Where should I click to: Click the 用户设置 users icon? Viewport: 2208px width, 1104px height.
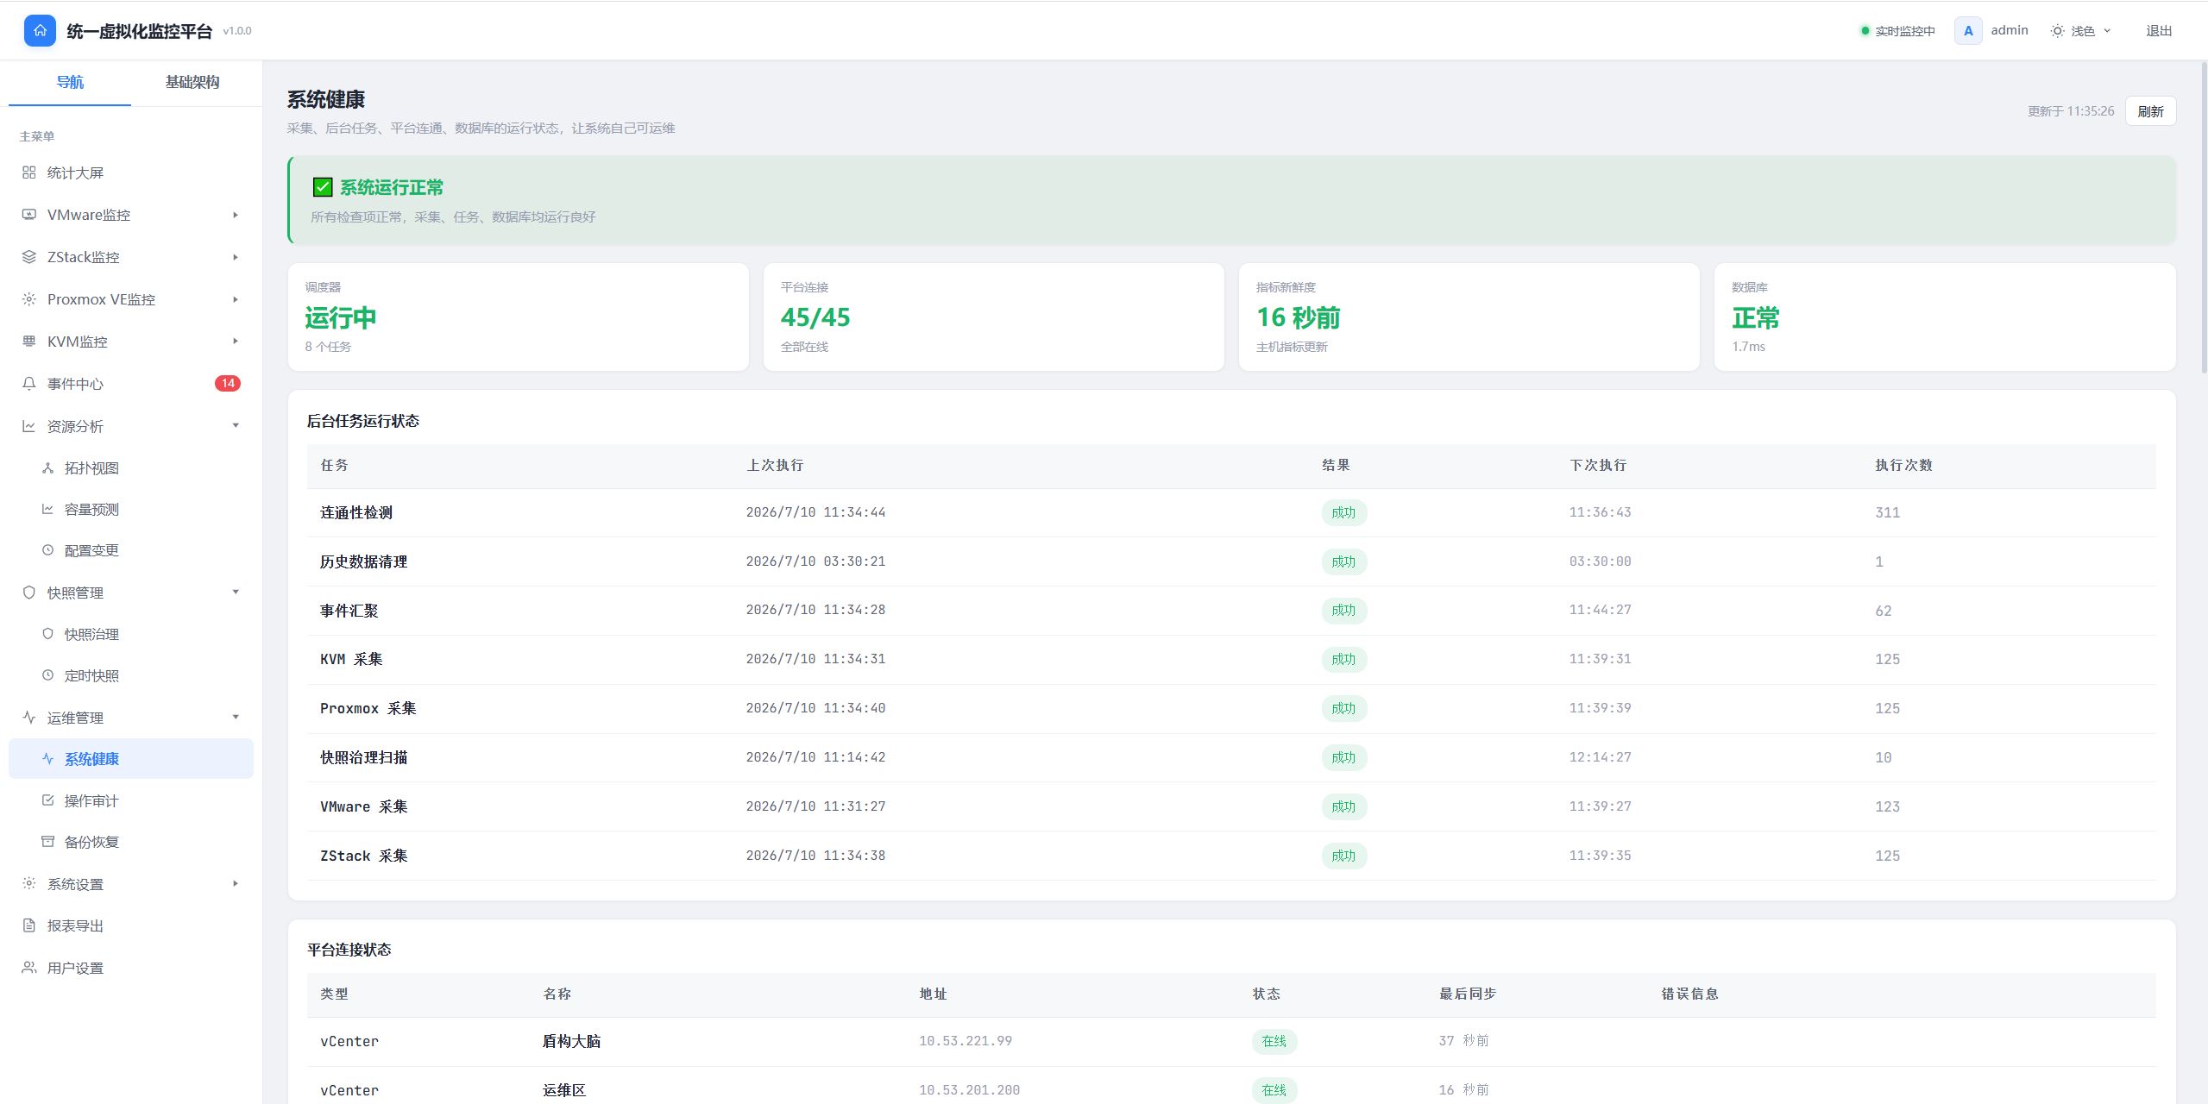pyautogui.click(x=29, y=968)
